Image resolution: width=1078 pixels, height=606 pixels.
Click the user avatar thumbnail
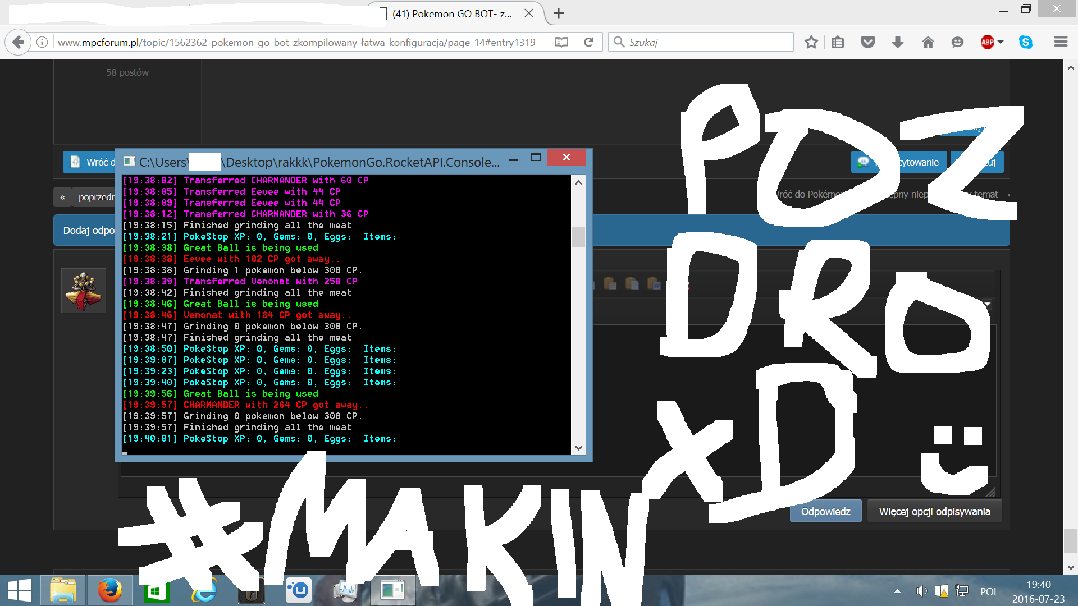[84, 290]
